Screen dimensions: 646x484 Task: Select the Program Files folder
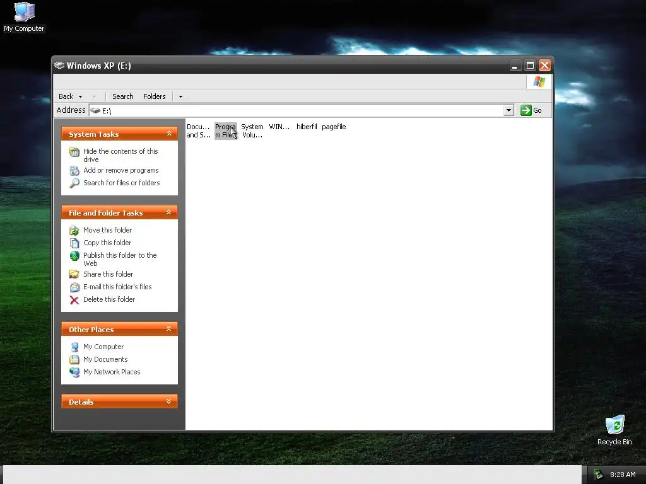pos(225,131)
